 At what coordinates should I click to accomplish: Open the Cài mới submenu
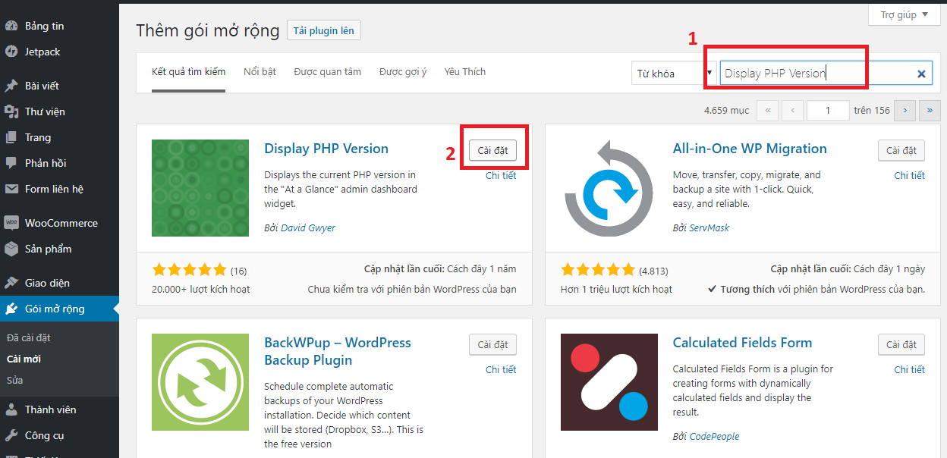click(24, 359)
